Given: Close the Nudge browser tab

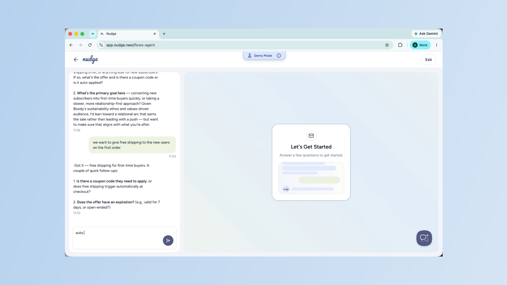Looking at the screenshot, I should click(154, 34).
